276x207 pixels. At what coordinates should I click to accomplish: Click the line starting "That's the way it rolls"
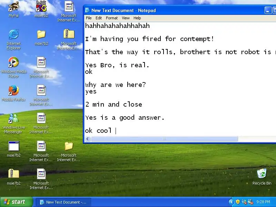pos(180,52)
